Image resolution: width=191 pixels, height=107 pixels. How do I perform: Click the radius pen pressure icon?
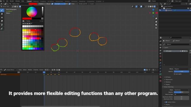[53, 4]
